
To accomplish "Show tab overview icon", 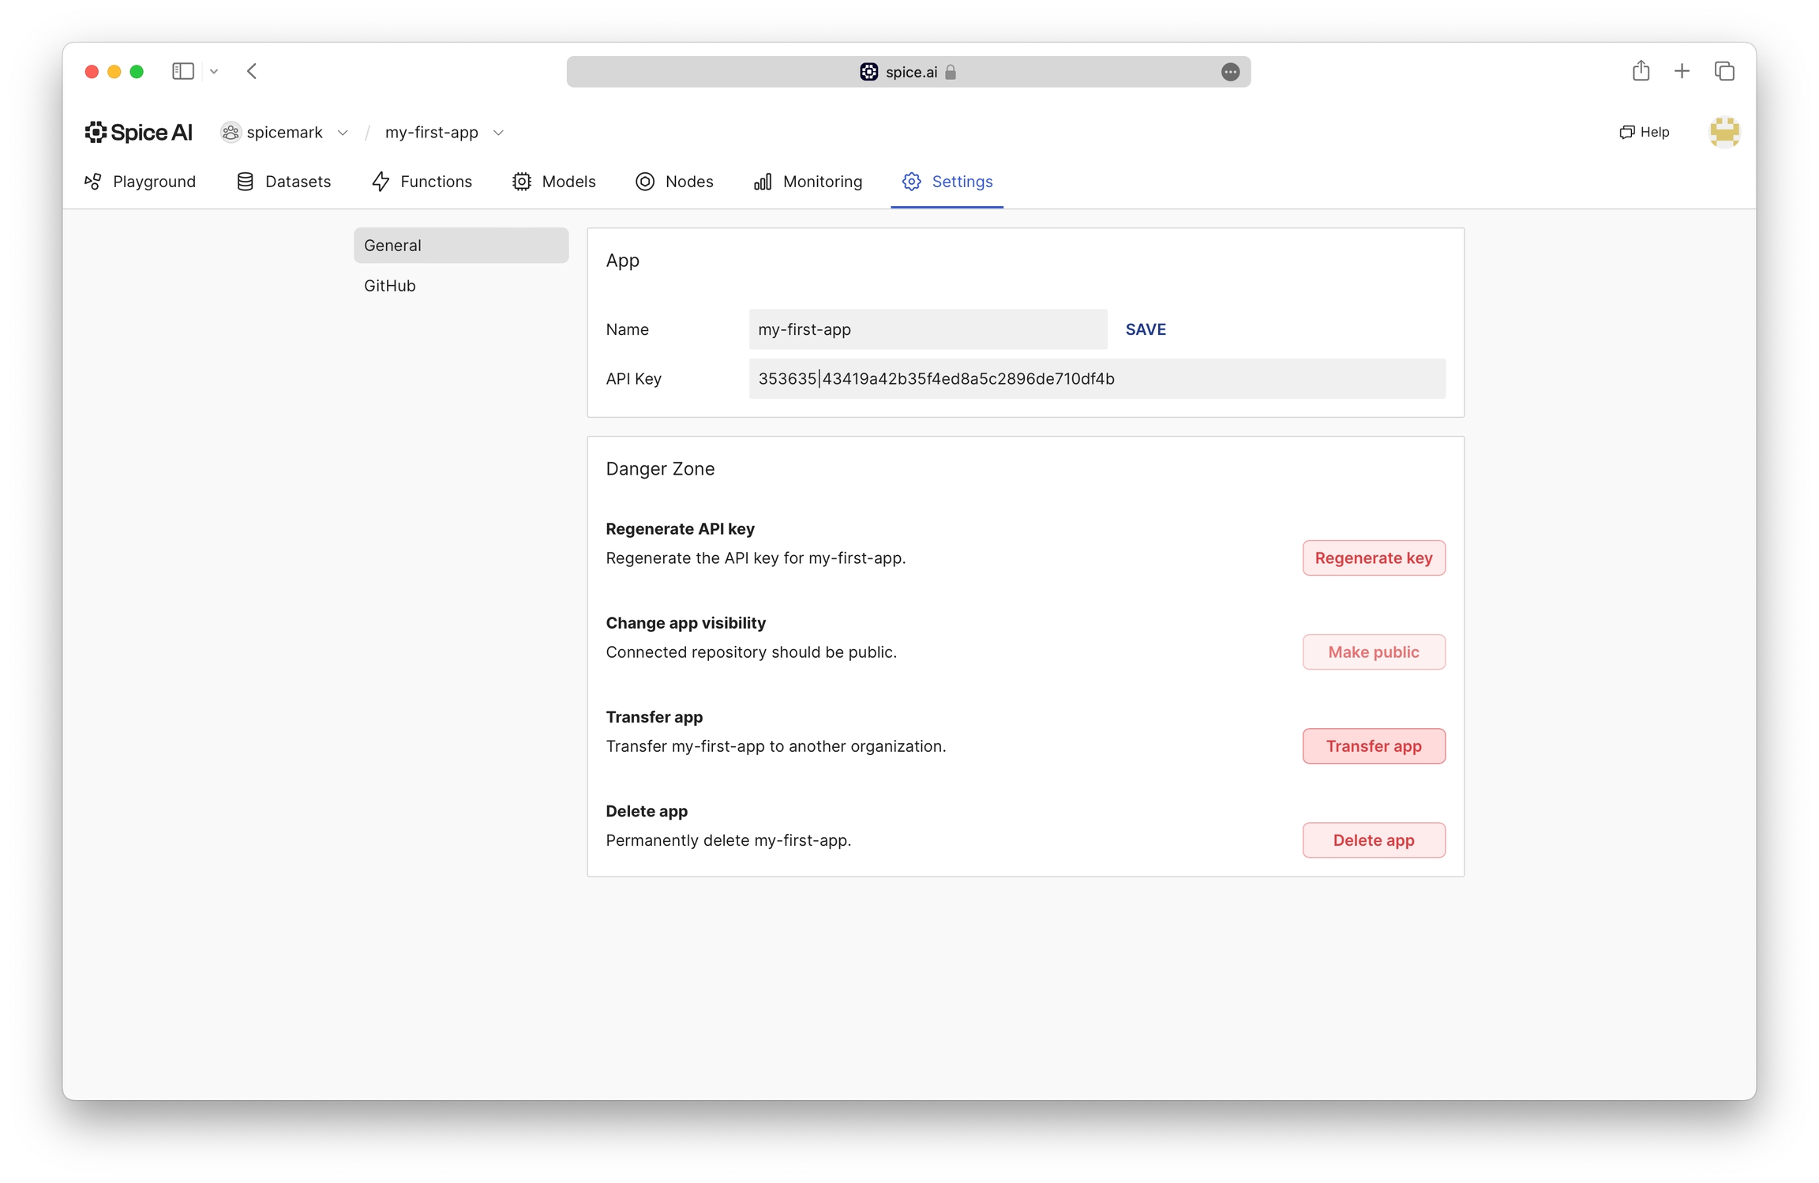I will (x=1724, y=71).
